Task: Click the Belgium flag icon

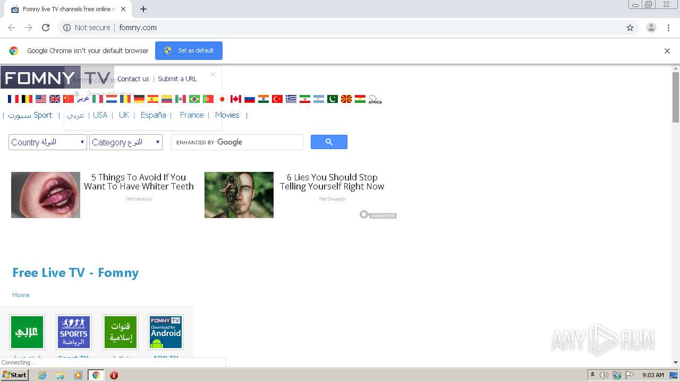Action: coord(27,99)
